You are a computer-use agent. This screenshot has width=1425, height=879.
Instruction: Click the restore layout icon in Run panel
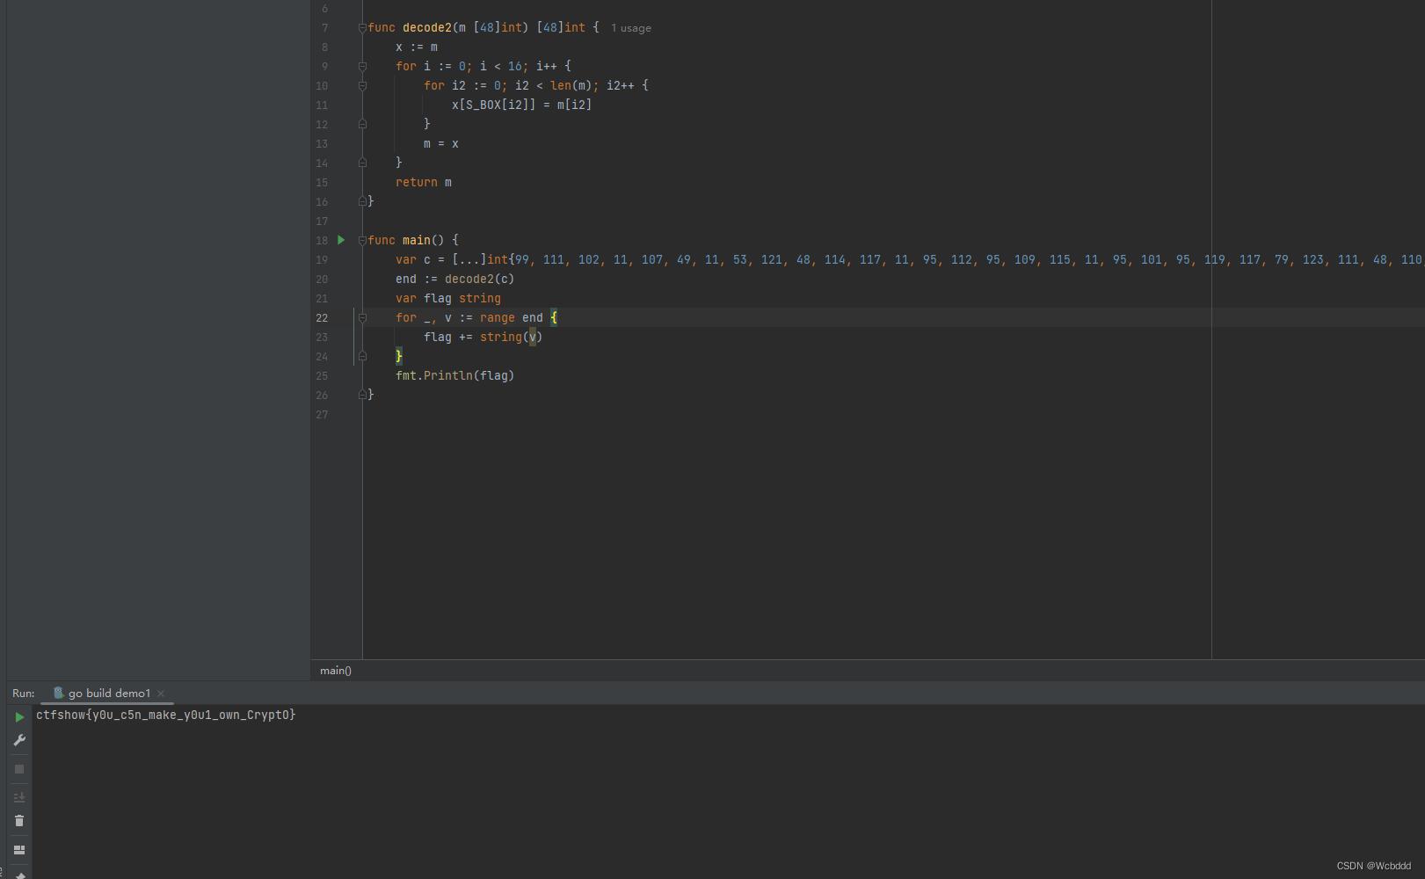[x=19, y=850]
